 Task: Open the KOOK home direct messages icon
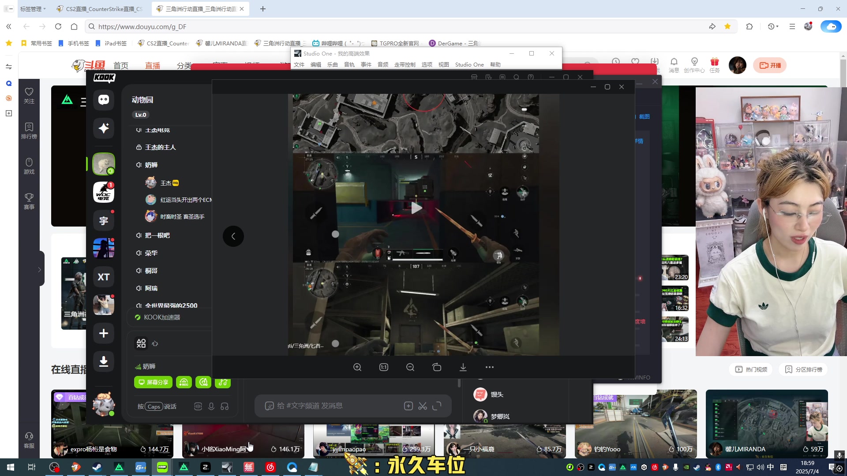[104, 100]
